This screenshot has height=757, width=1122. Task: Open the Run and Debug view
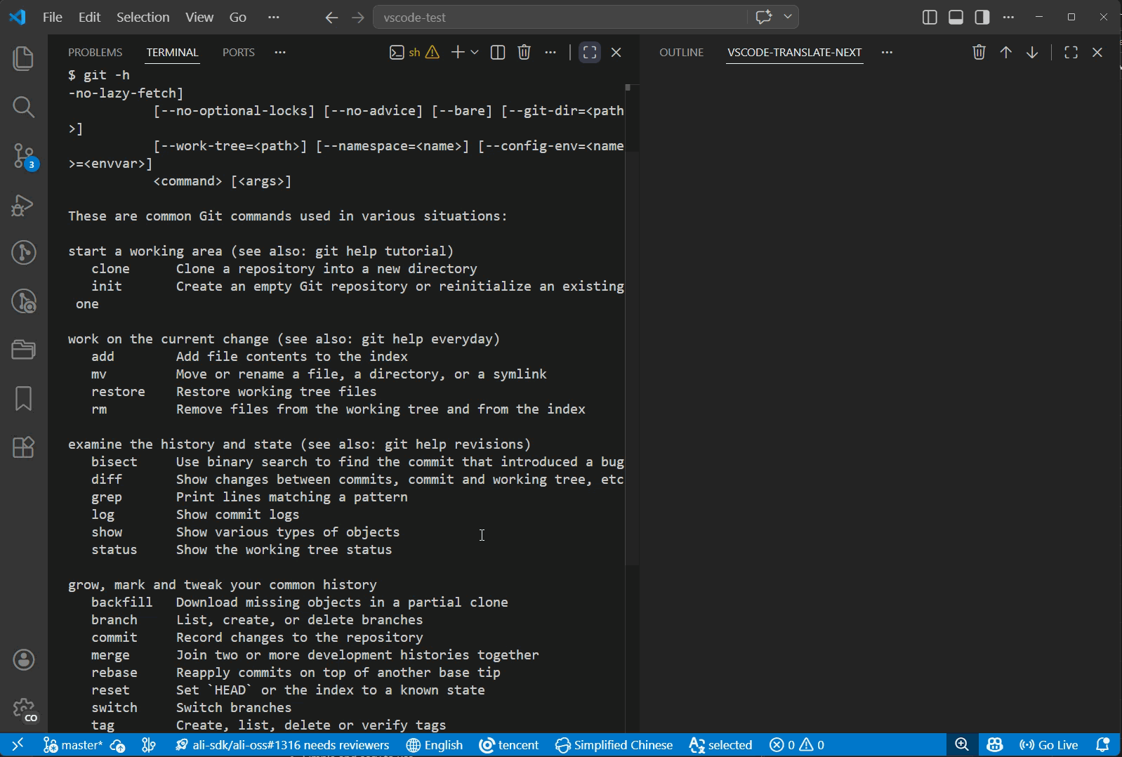point(23,205)
